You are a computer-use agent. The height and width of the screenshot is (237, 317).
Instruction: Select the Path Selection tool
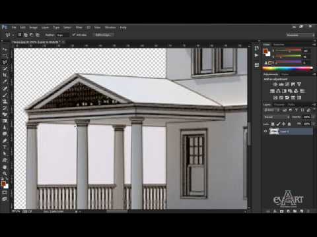pos(5,154)
